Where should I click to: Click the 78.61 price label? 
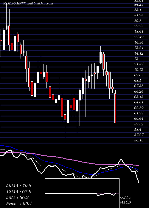[139, 31]
